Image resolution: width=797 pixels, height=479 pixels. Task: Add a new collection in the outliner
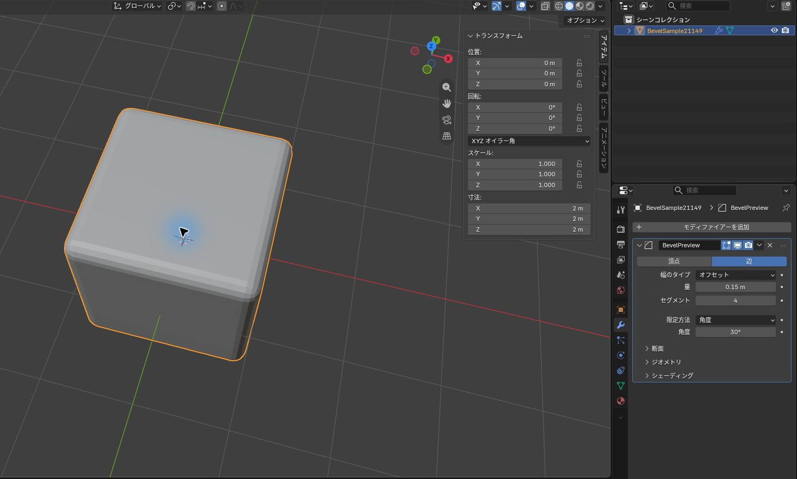pos(786,6)
